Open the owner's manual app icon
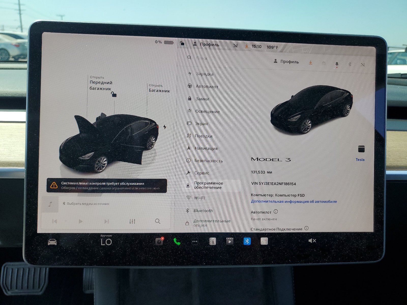This screenshot has width=407, height=305. click(x=212, y=241)
